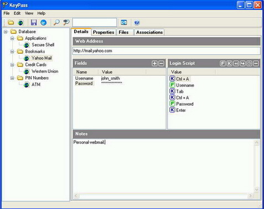Remove a field with the Fields minus button

pyautogui.click(x=161, y=64)
